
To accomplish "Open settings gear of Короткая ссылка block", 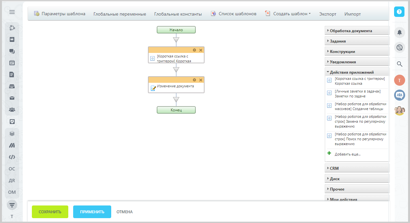I will pos(194,50).
